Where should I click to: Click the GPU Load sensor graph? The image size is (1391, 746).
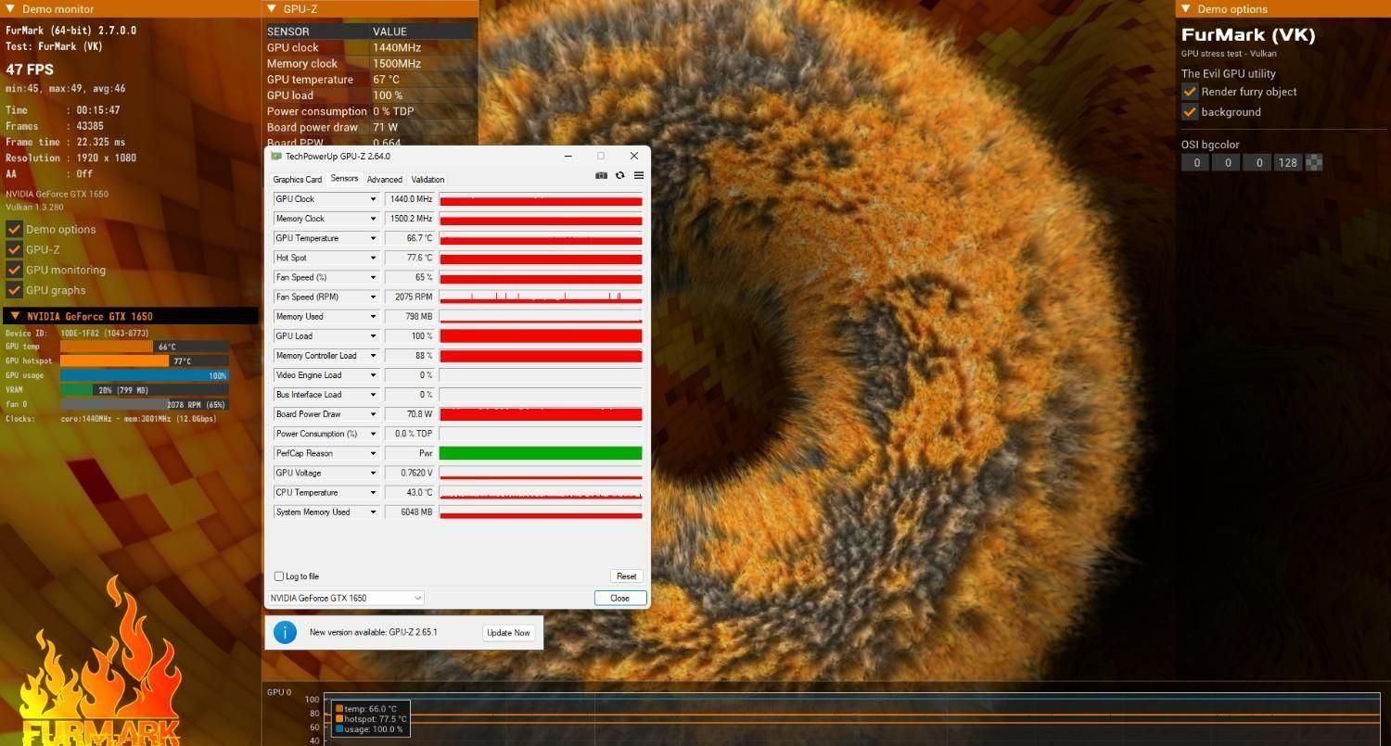tap(541, 335)
